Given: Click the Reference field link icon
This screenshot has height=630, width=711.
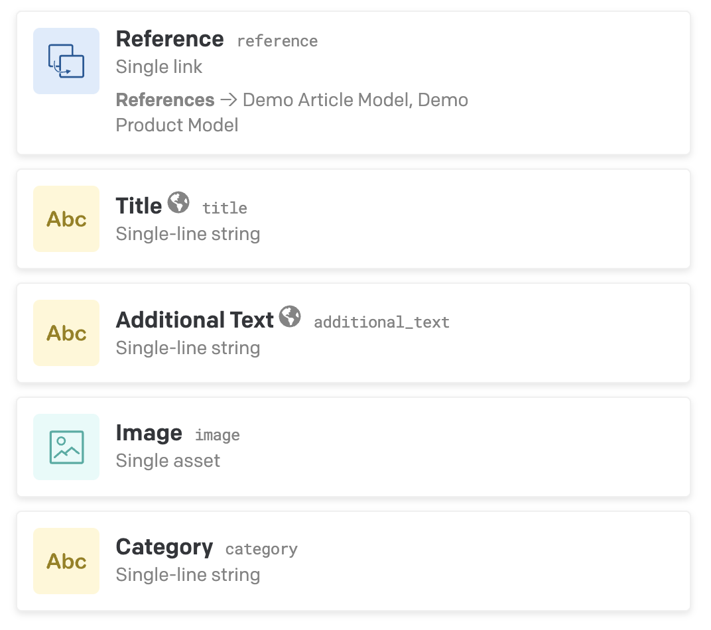Looking at the screenshot, I should [x=66, y=61].
